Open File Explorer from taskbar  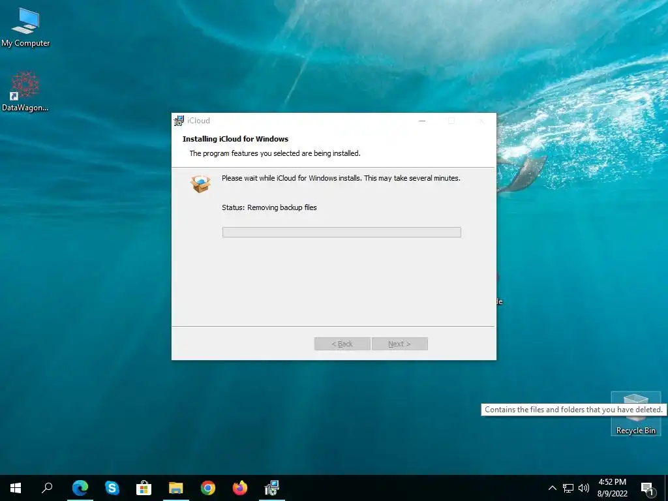[x=176, y=488]
